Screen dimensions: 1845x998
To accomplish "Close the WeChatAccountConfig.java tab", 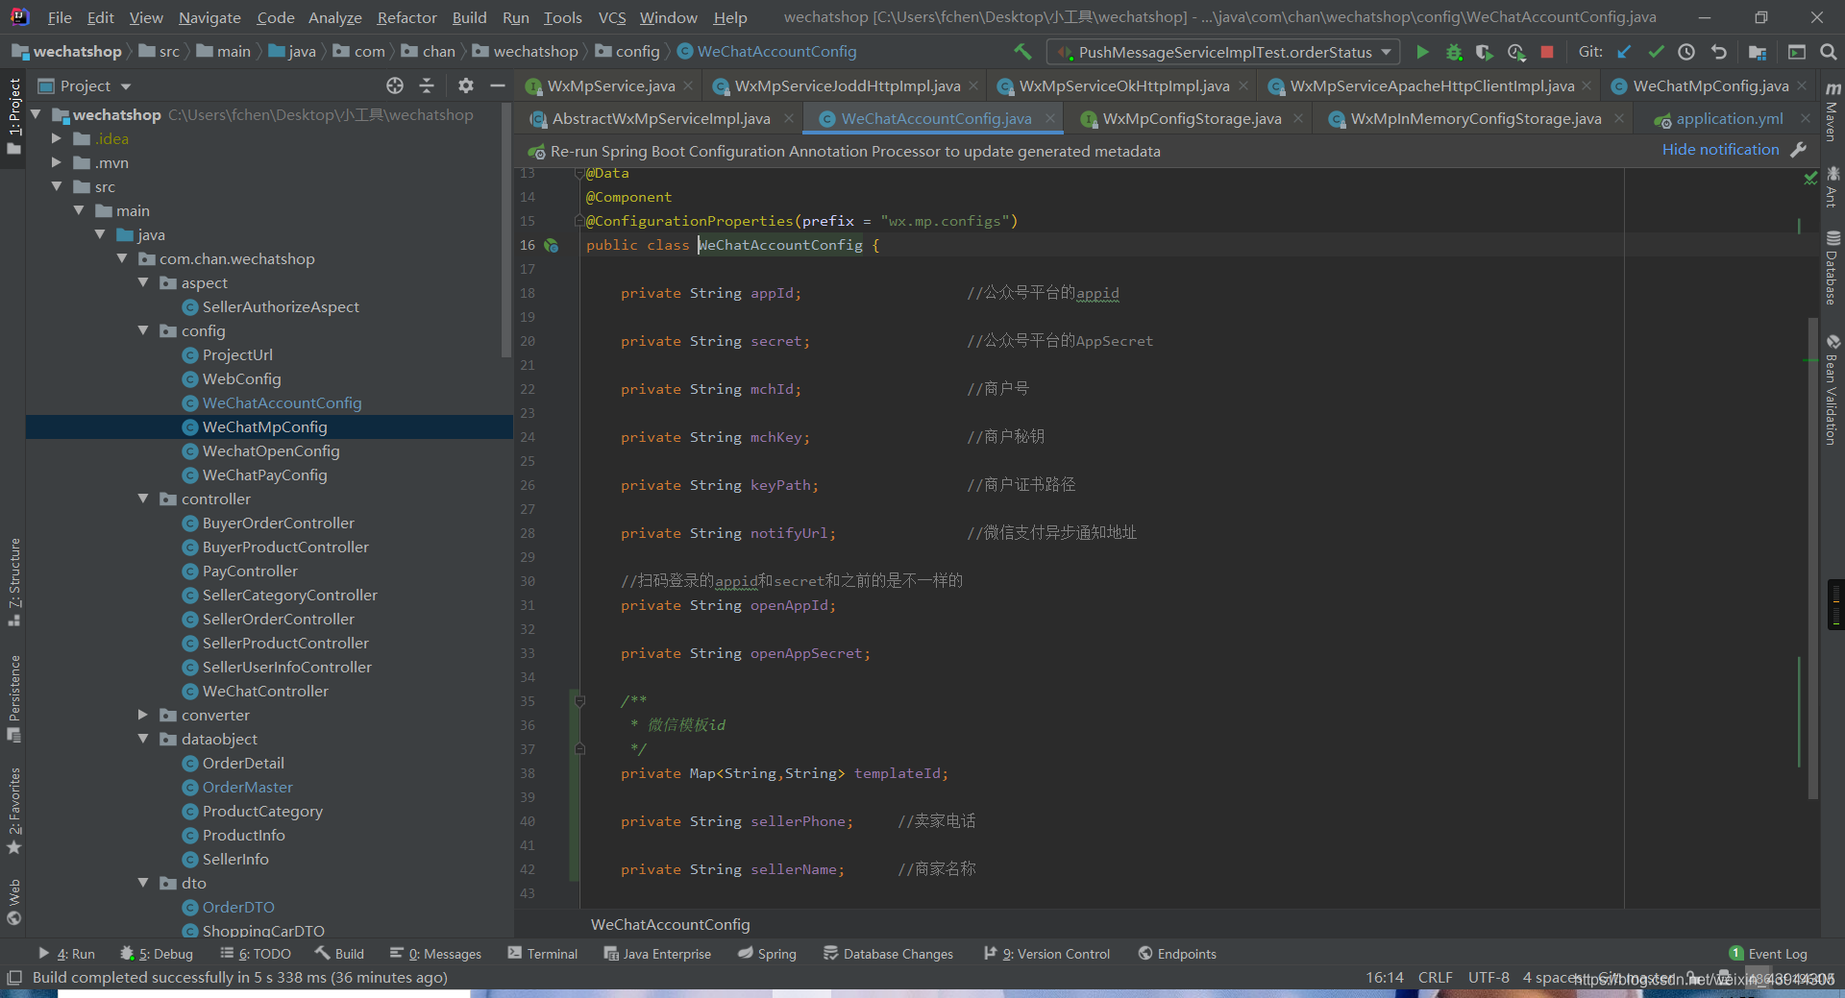I will 1049,119.
